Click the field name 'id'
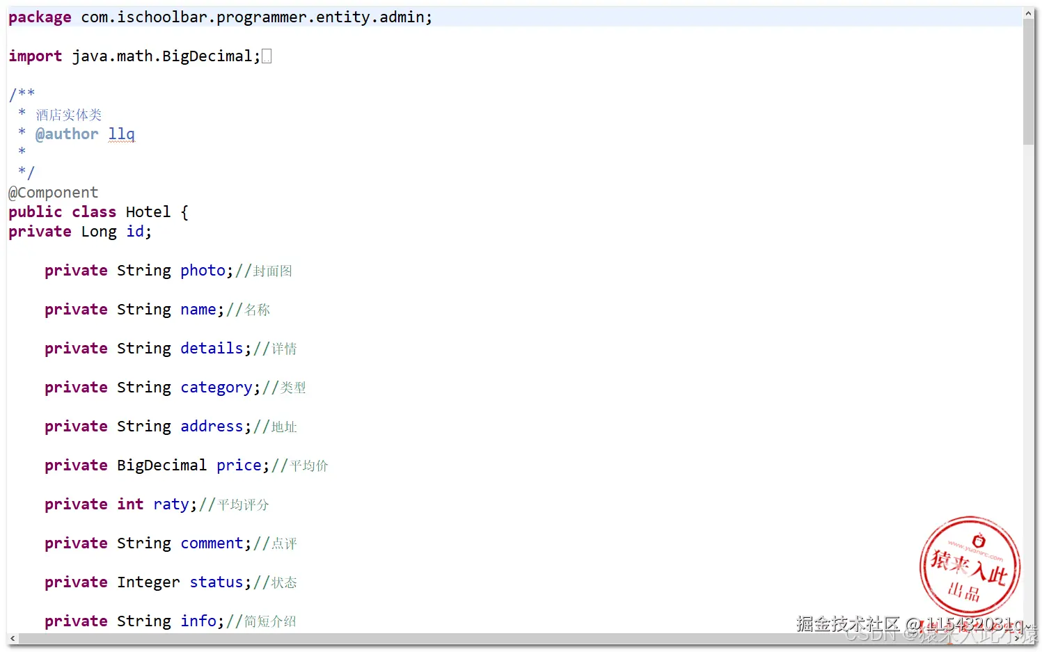This screenshot has width=1042, height=652. 135,232
